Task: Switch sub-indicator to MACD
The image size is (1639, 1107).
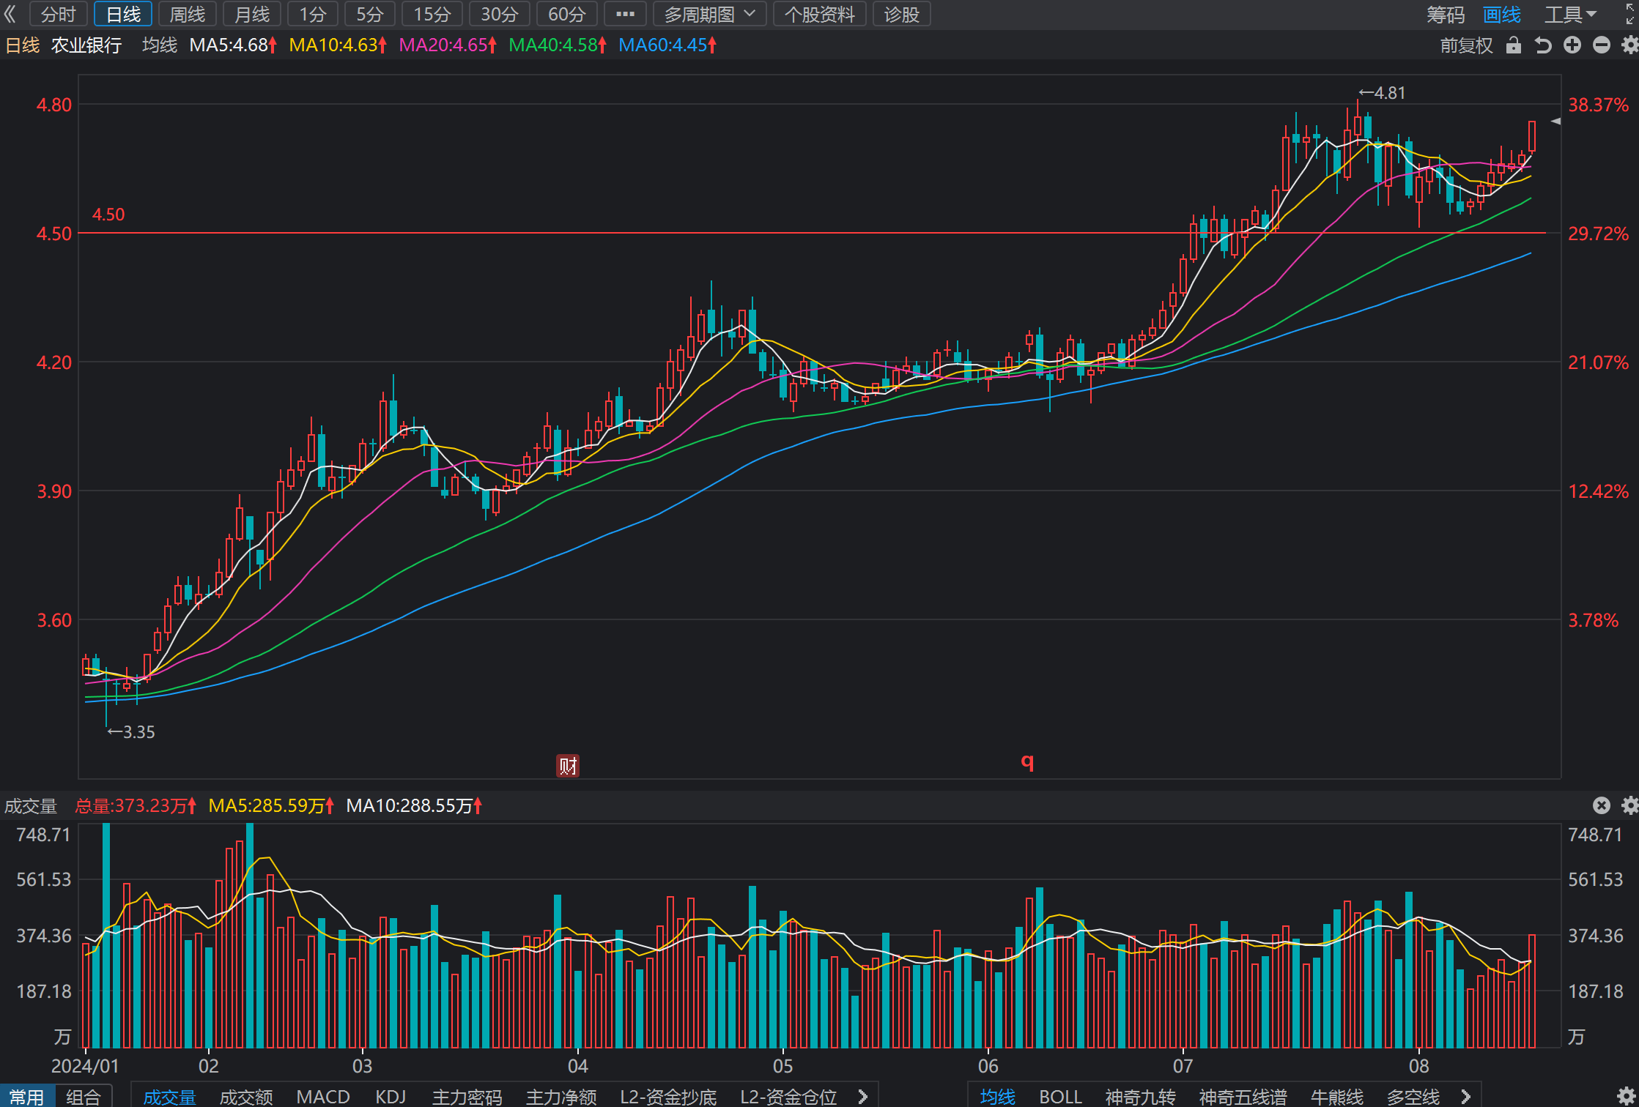Action: 323,1096
